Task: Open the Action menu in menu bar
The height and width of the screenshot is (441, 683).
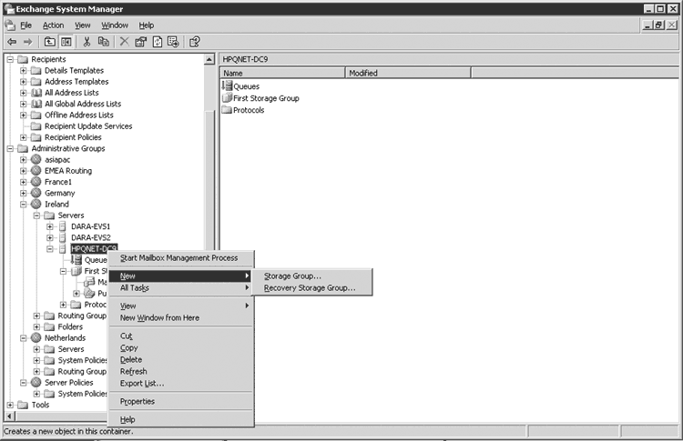Action: pyautogui.click(x=53, y=25)
